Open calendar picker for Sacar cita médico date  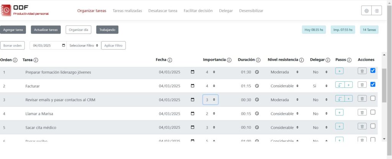tap(192, 127)
